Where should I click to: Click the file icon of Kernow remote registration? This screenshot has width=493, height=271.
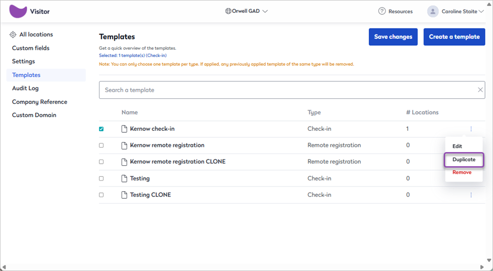click(125, 145)
